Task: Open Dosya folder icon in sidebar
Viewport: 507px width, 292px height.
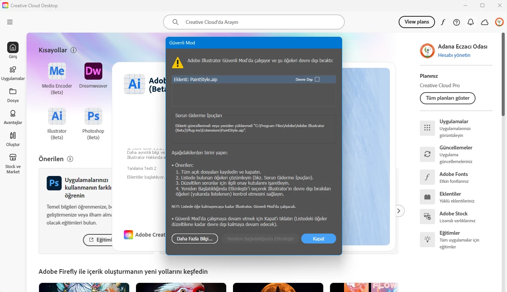Action: (13, 91)
